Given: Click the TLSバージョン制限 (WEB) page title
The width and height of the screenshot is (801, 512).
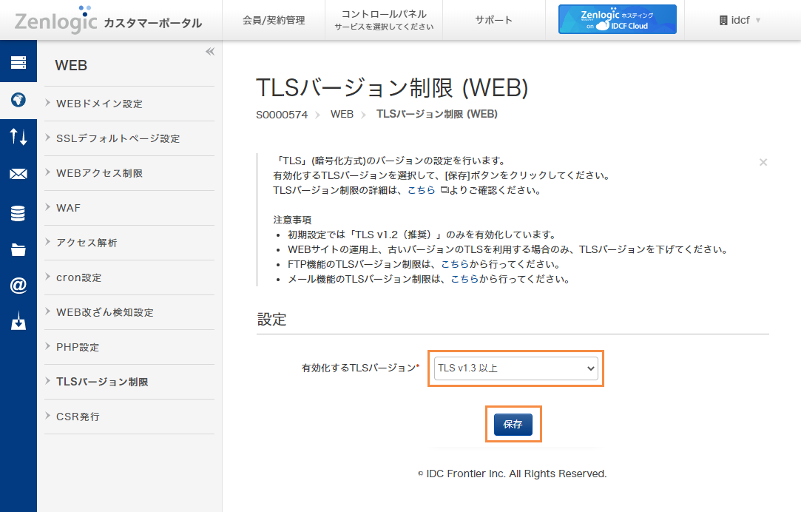Looking at the screenshot, I should 392,87.
